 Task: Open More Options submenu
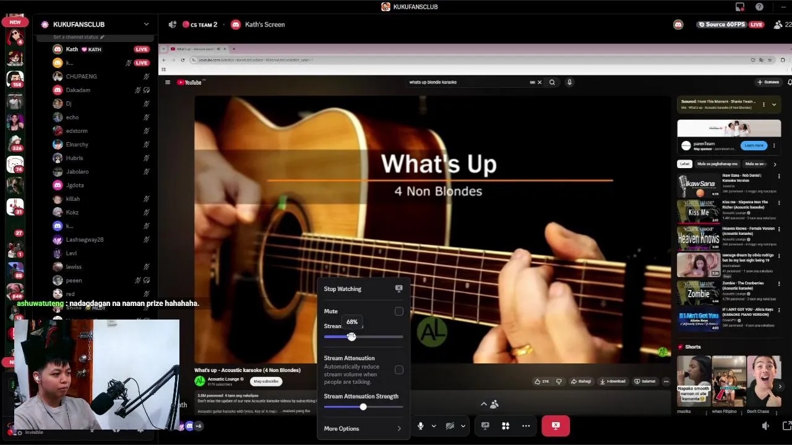point(363,428)
